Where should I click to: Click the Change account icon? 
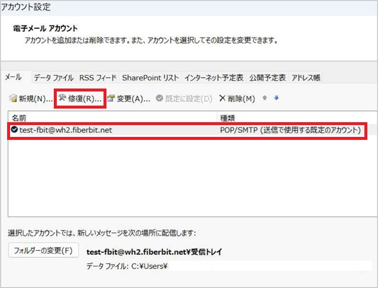[111, 98]
